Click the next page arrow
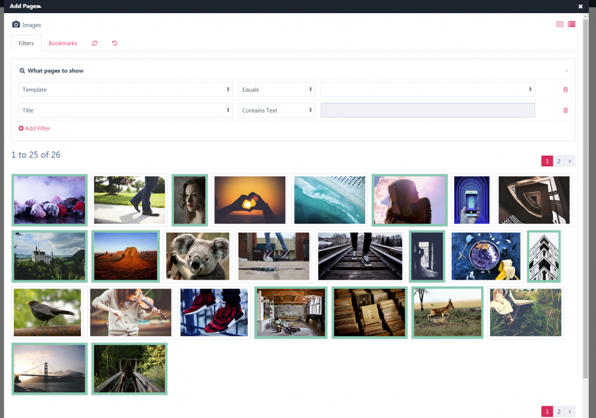This screenshot has width=596, height=418. [x=570, y=161]
